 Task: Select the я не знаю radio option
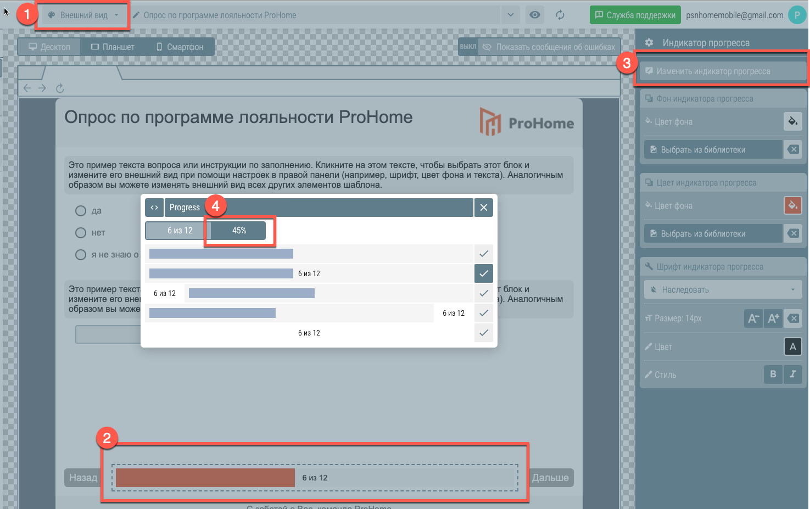click(x=81, y=255)
